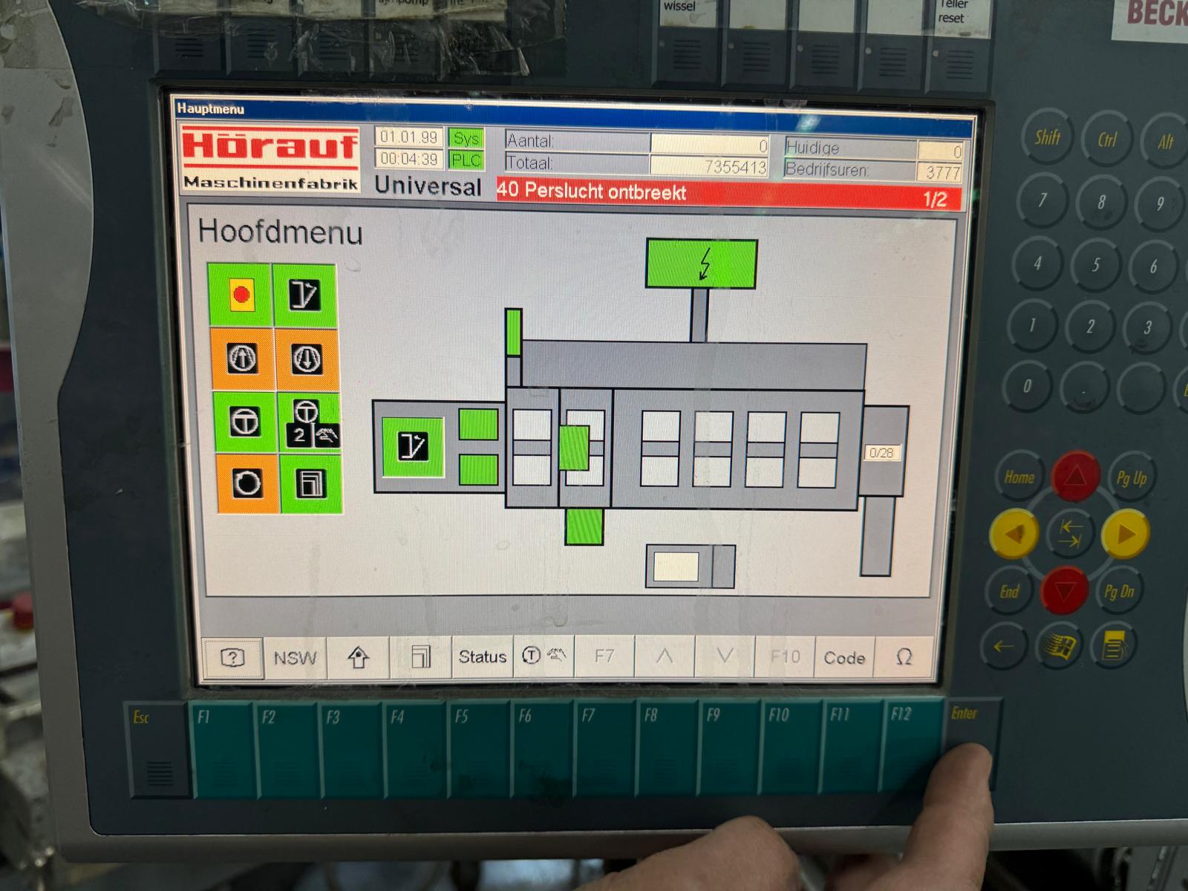Screen dimensions: 1188x891
Task: Click the question mark help button
Action: point(232,657)
